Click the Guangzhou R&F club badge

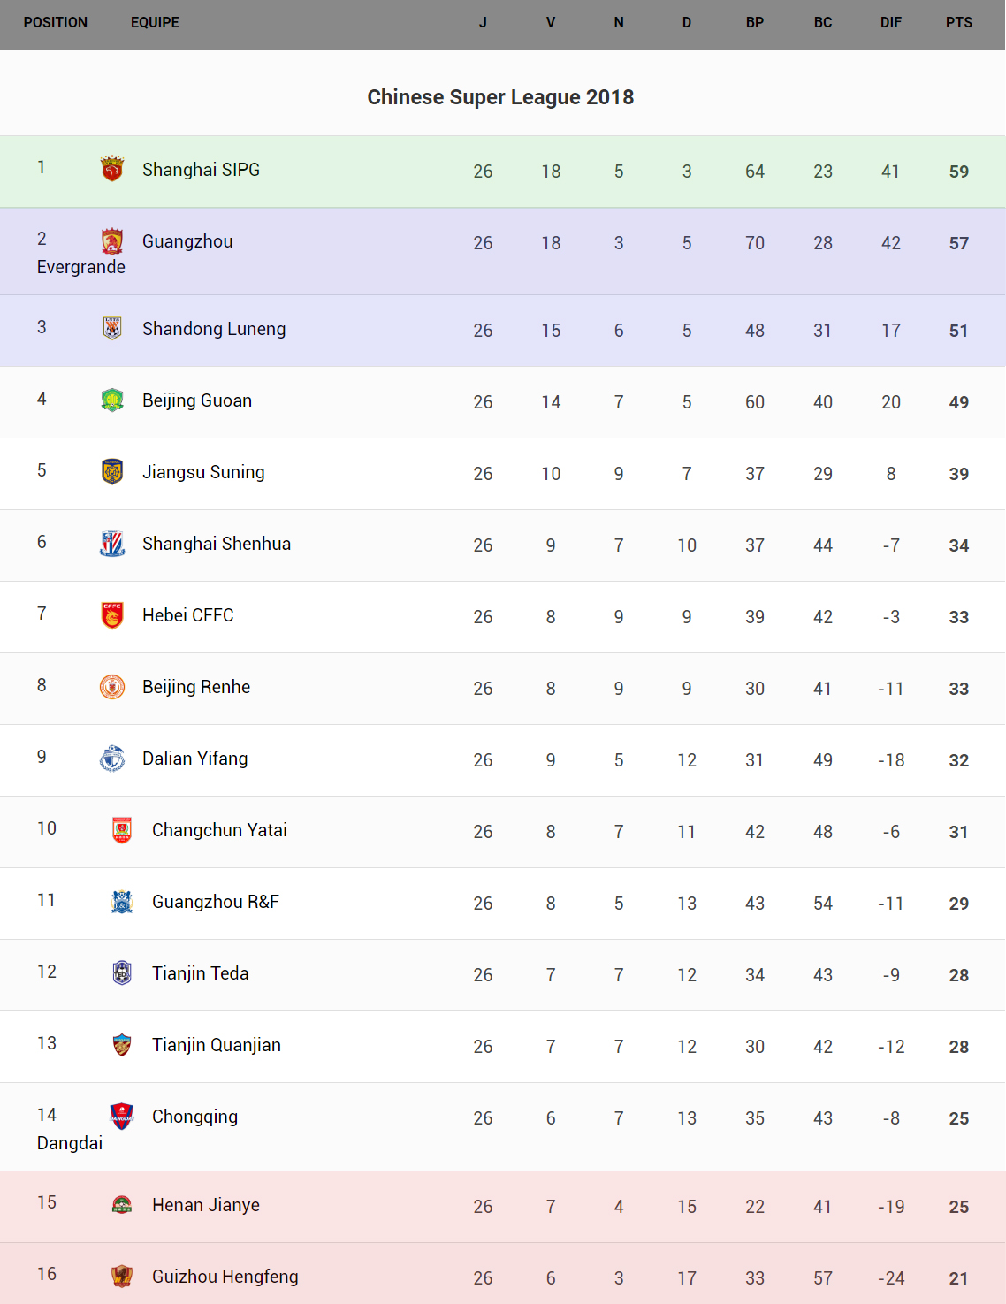click(x=122, y=902)
